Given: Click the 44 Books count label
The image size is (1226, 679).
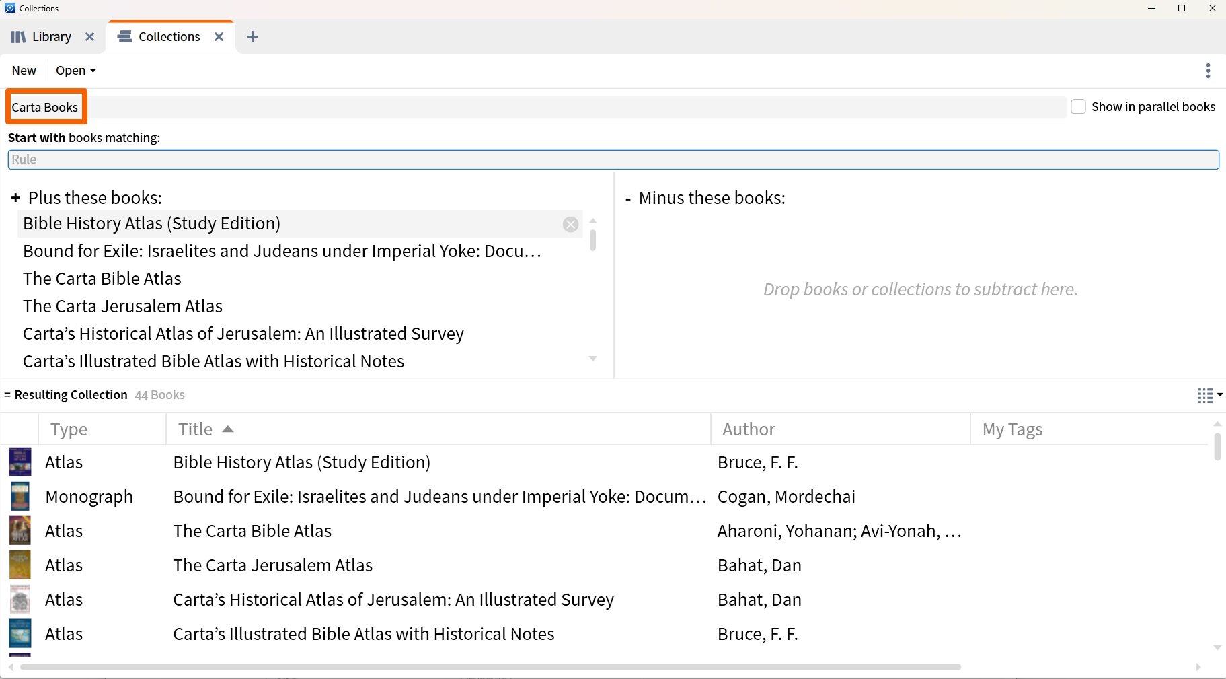Looking at the screenshot, I should tap(159, 395).
